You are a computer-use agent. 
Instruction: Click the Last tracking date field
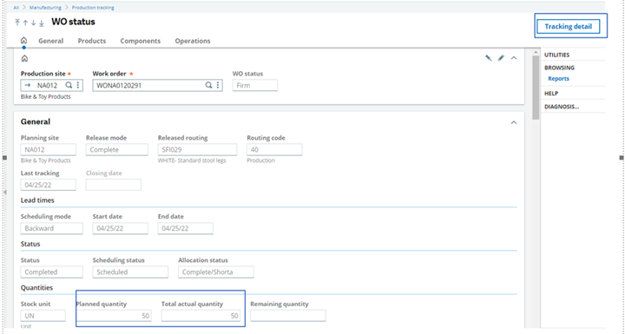(x=49, y=185)
